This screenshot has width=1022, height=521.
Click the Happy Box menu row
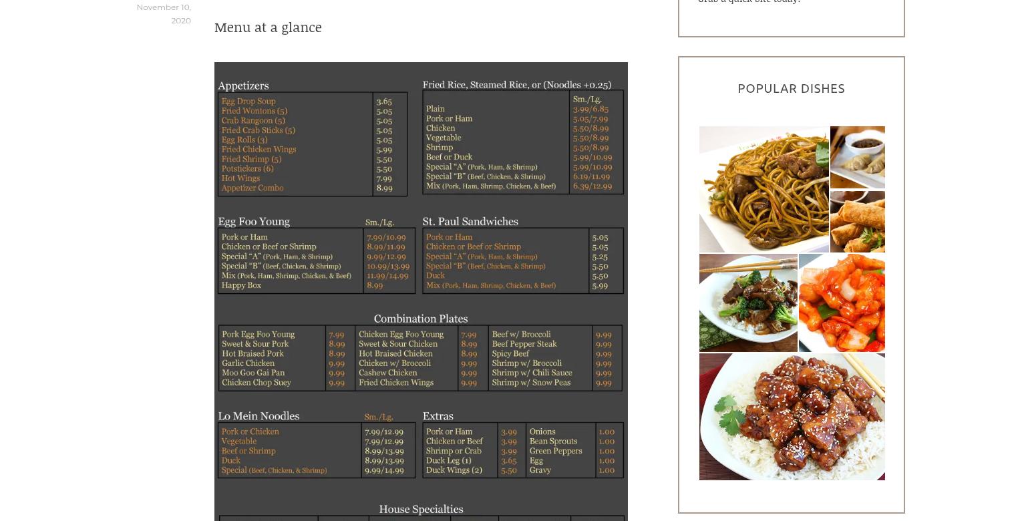(317, 285)
